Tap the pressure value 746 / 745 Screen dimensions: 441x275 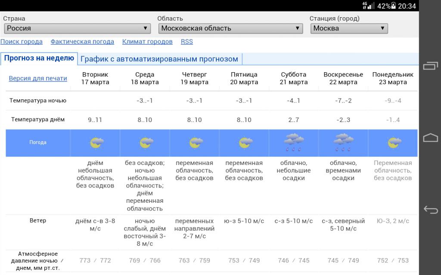[x=294, y=261]
